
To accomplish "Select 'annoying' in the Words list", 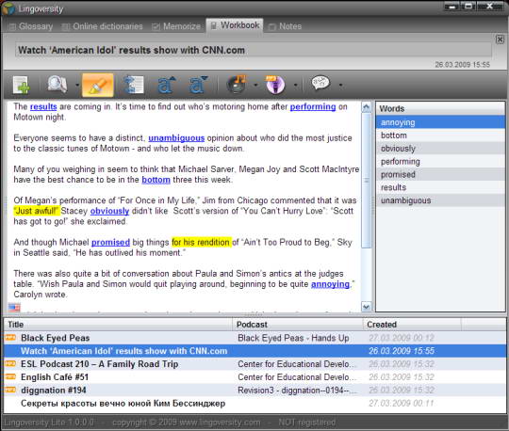I will point(440,122).
